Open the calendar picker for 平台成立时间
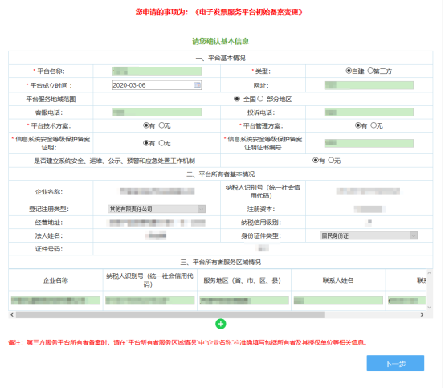445x388 pixels. 198,85
